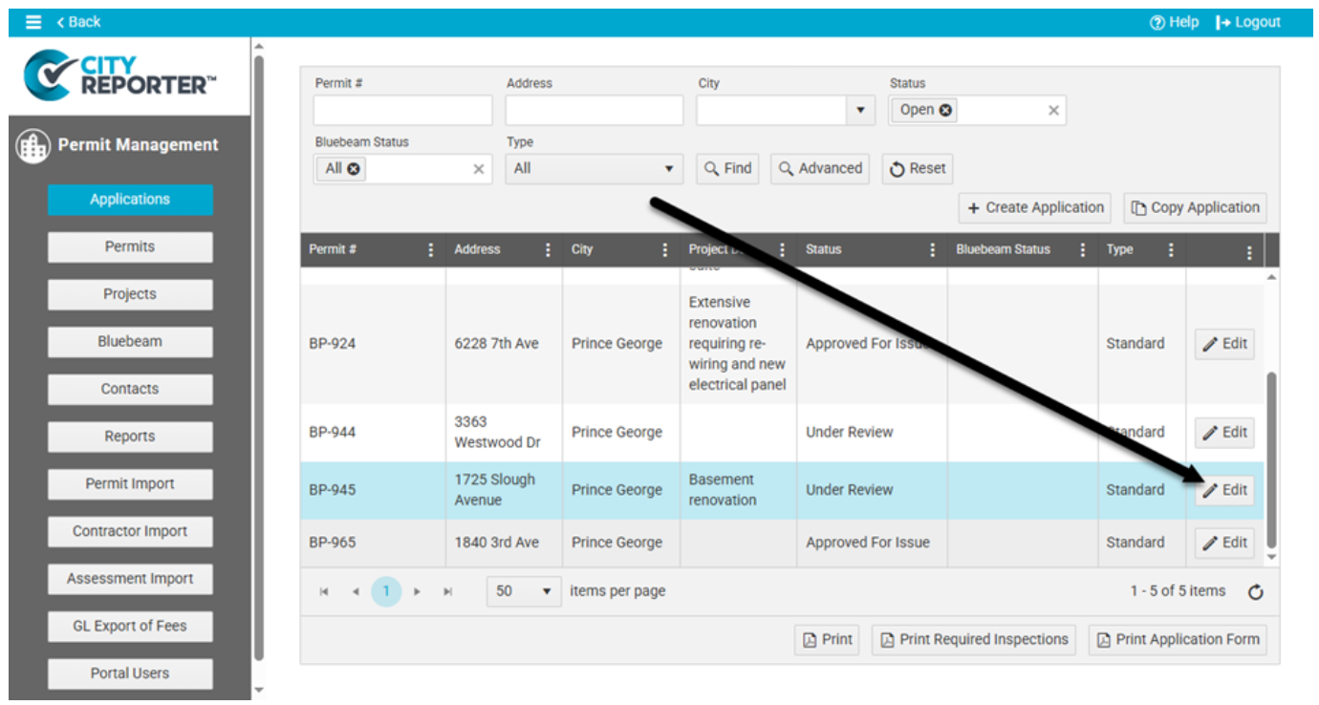This screenshot has height=705, width=1319.
Task: Clear the Status field with X
Action: click(x=1053, y=111)
